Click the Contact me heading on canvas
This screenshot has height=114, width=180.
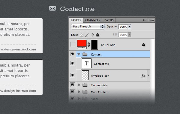click(x=77, y=9)
